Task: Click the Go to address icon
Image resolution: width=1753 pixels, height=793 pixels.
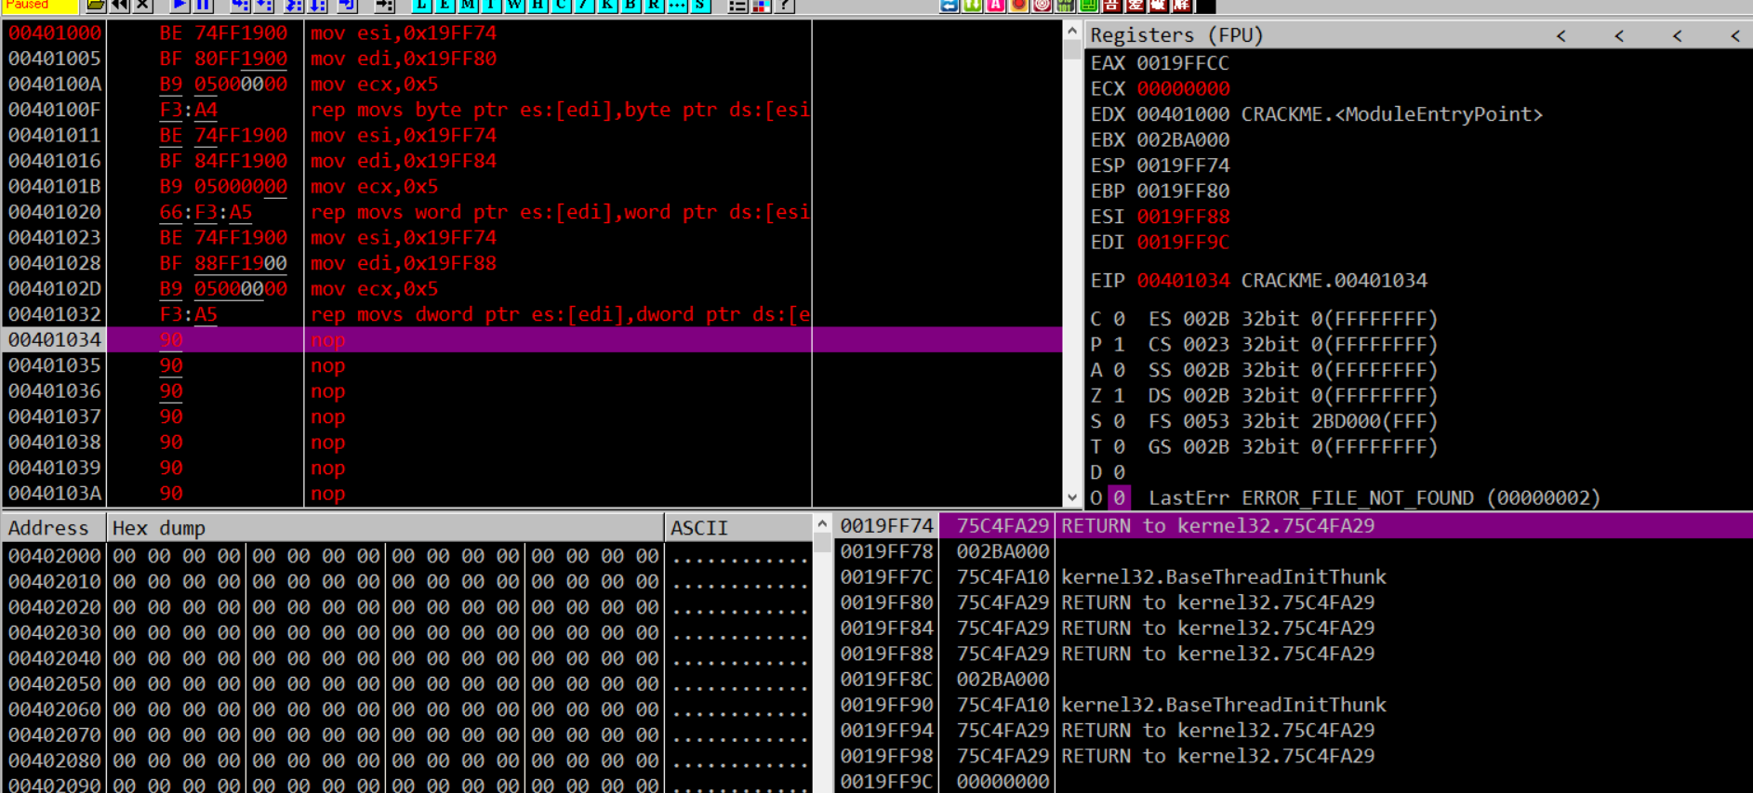Action: 384,5
